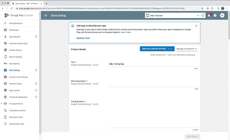Select the ENGLISH (UNITED STATES) language button
230x140 pixels.
[157, 49]
